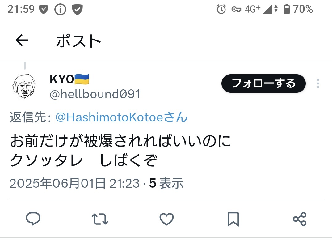Screen dimensions: 332x243
Task: Tap the circled info status icon
Action: [x=60, y=10]
